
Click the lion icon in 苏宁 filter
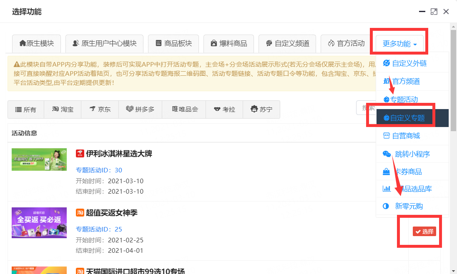pos(254,109)
